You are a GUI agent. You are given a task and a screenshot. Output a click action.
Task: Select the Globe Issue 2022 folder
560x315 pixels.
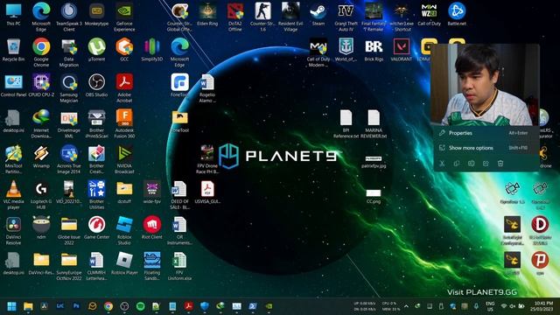click(69, 230)
